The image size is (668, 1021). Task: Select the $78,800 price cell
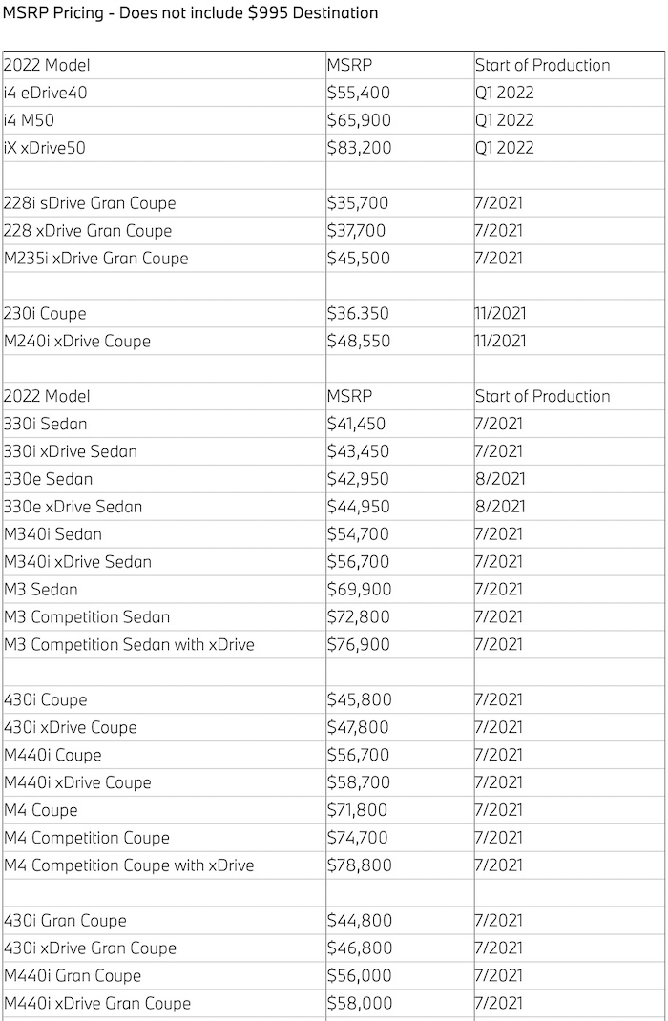point(359,865)
